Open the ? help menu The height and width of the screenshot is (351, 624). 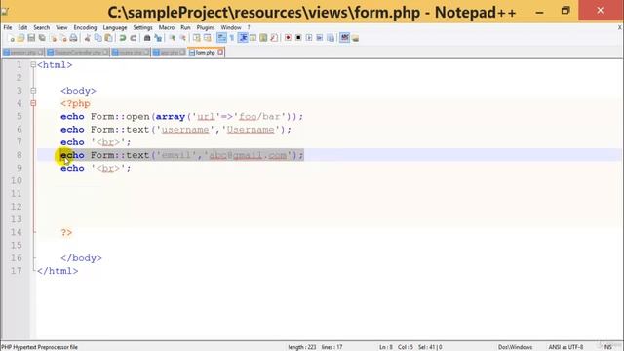249,27
